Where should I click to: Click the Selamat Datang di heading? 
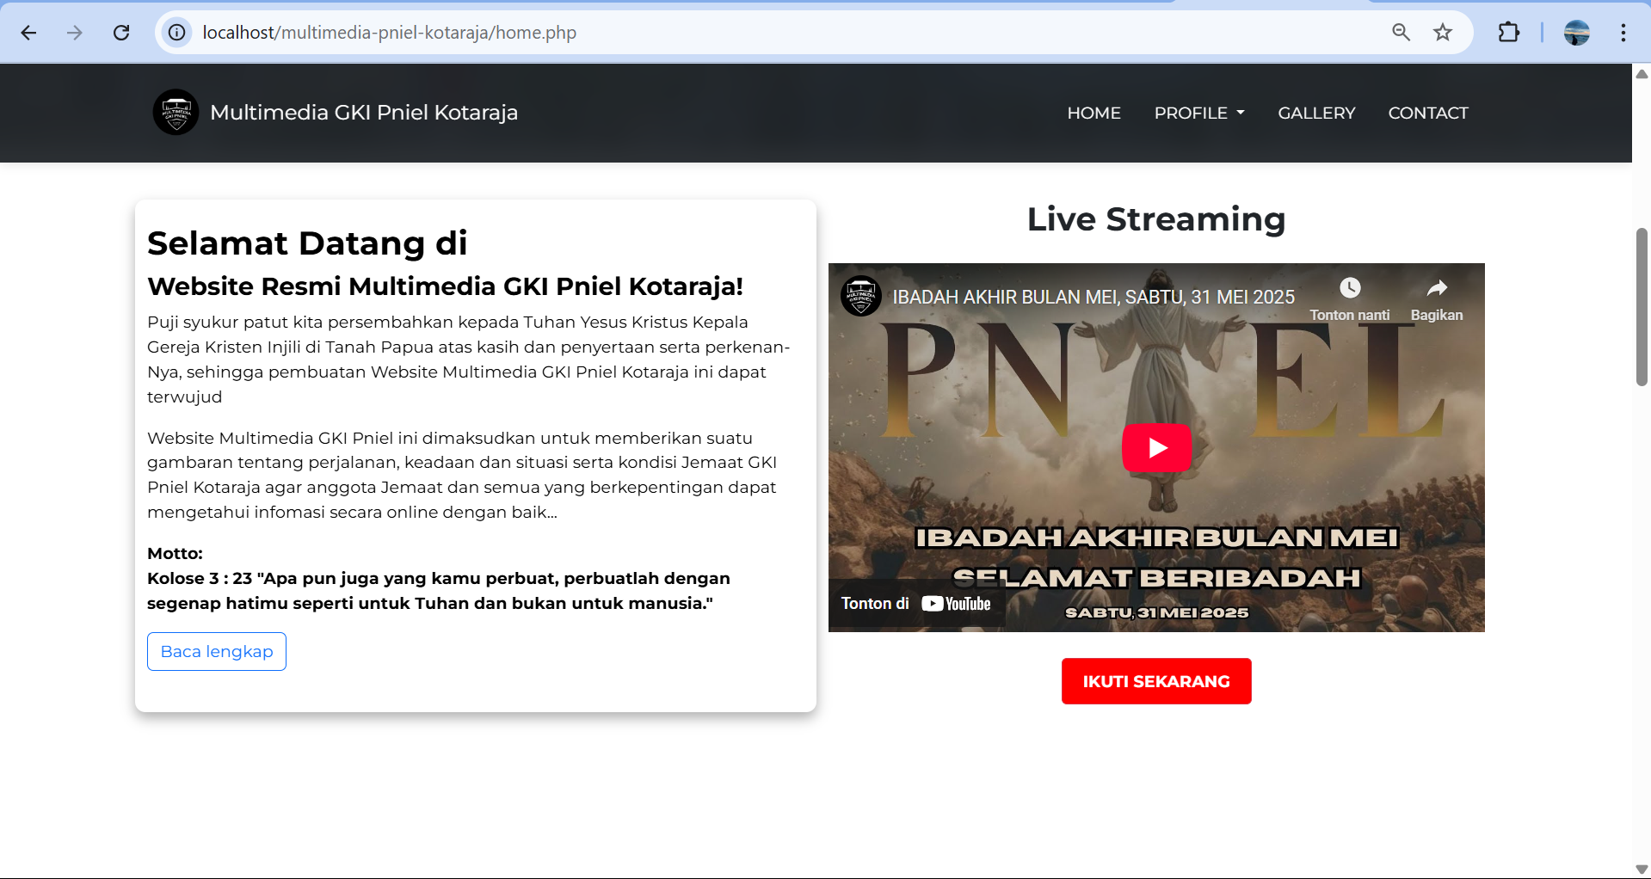(307, 243)
